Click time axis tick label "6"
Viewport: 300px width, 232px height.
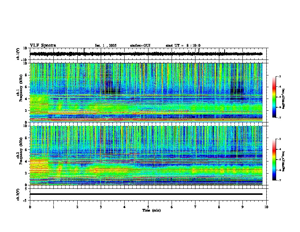click(172, 207)
